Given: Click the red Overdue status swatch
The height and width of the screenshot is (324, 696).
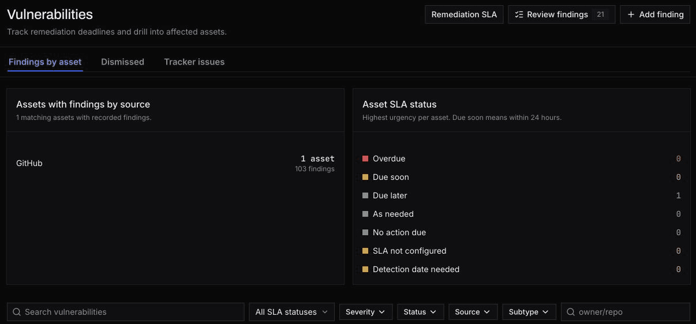Looking at the screenshot, I should click(x=365, y=159).
